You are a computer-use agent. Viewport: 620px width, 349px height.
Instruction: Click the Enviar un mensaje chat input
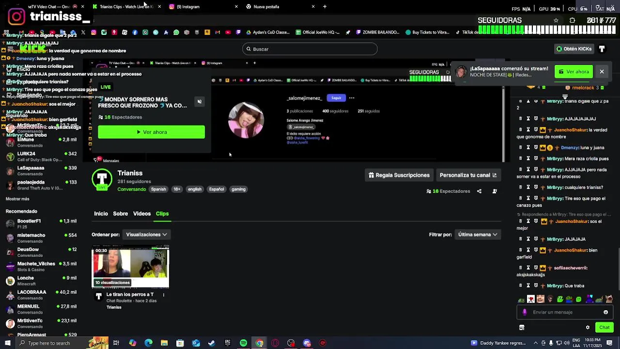[x=565, y=312]
